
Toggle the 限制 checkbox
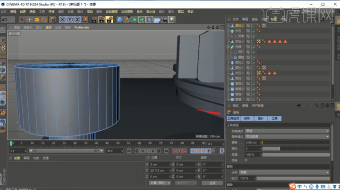pos(247,160)
